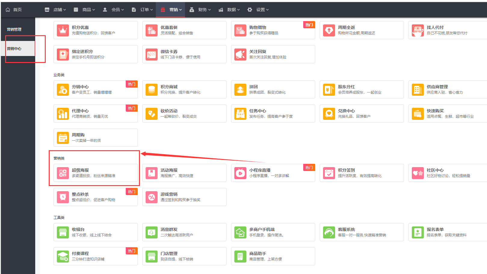487x274 pixels.
Task: Select 营销中心 in the sidebar
Action: 18,48
